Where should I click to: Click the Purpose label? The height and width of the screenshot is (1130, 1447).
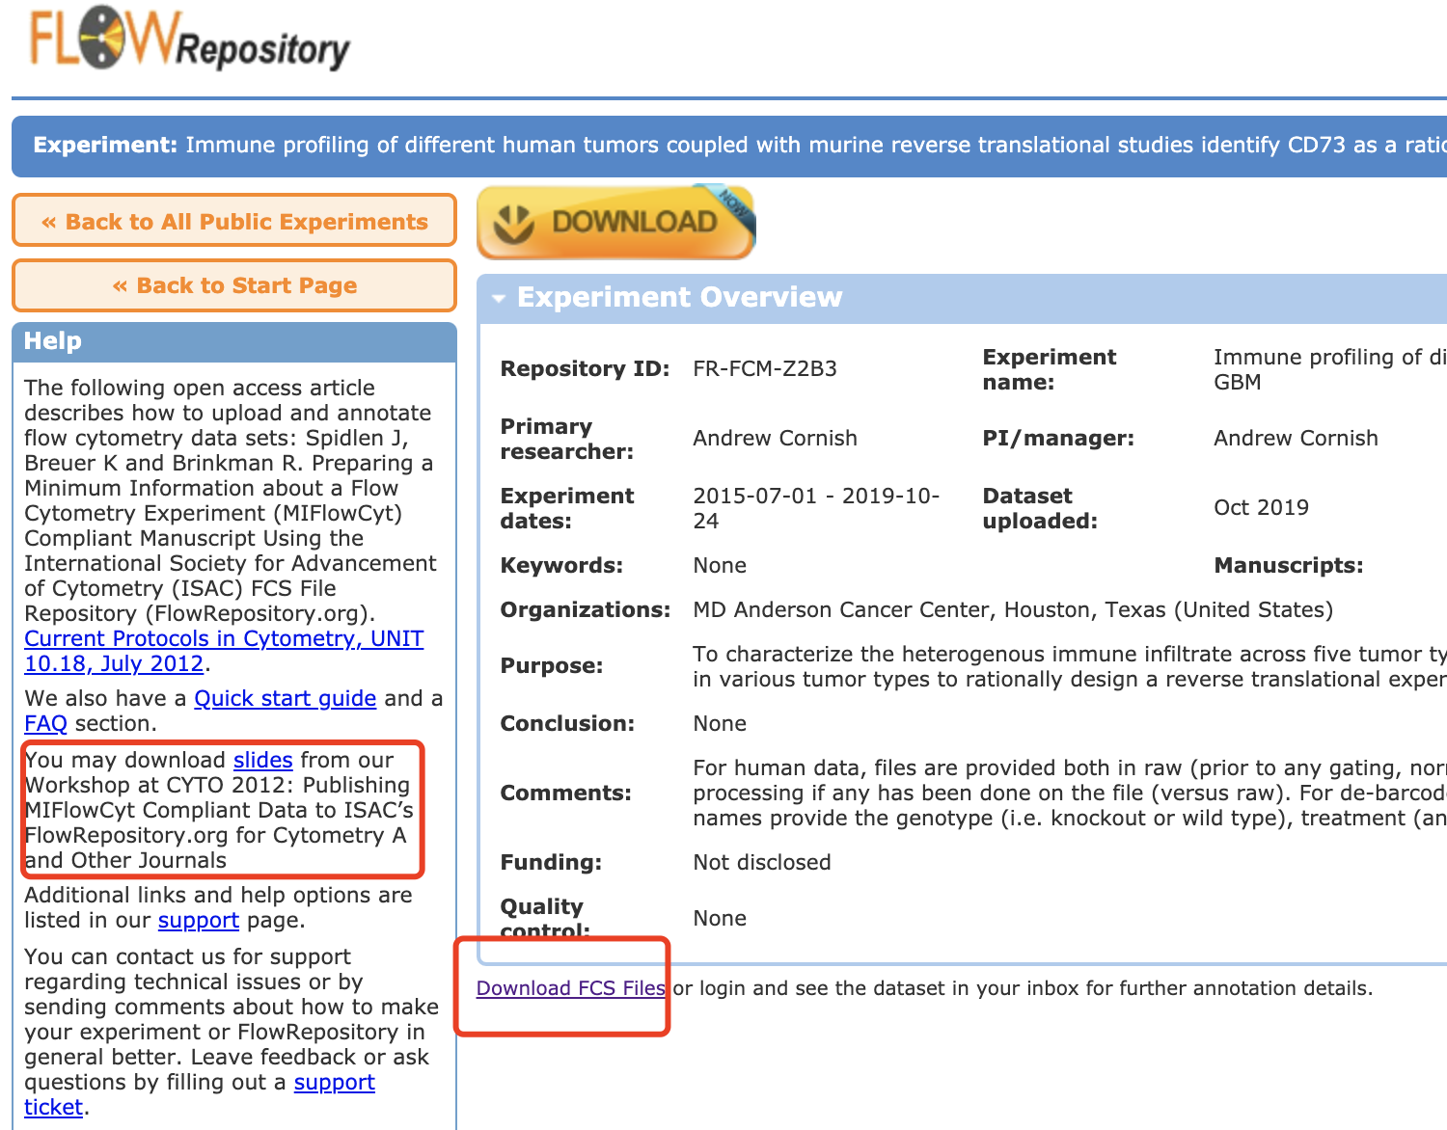point(552,665)
